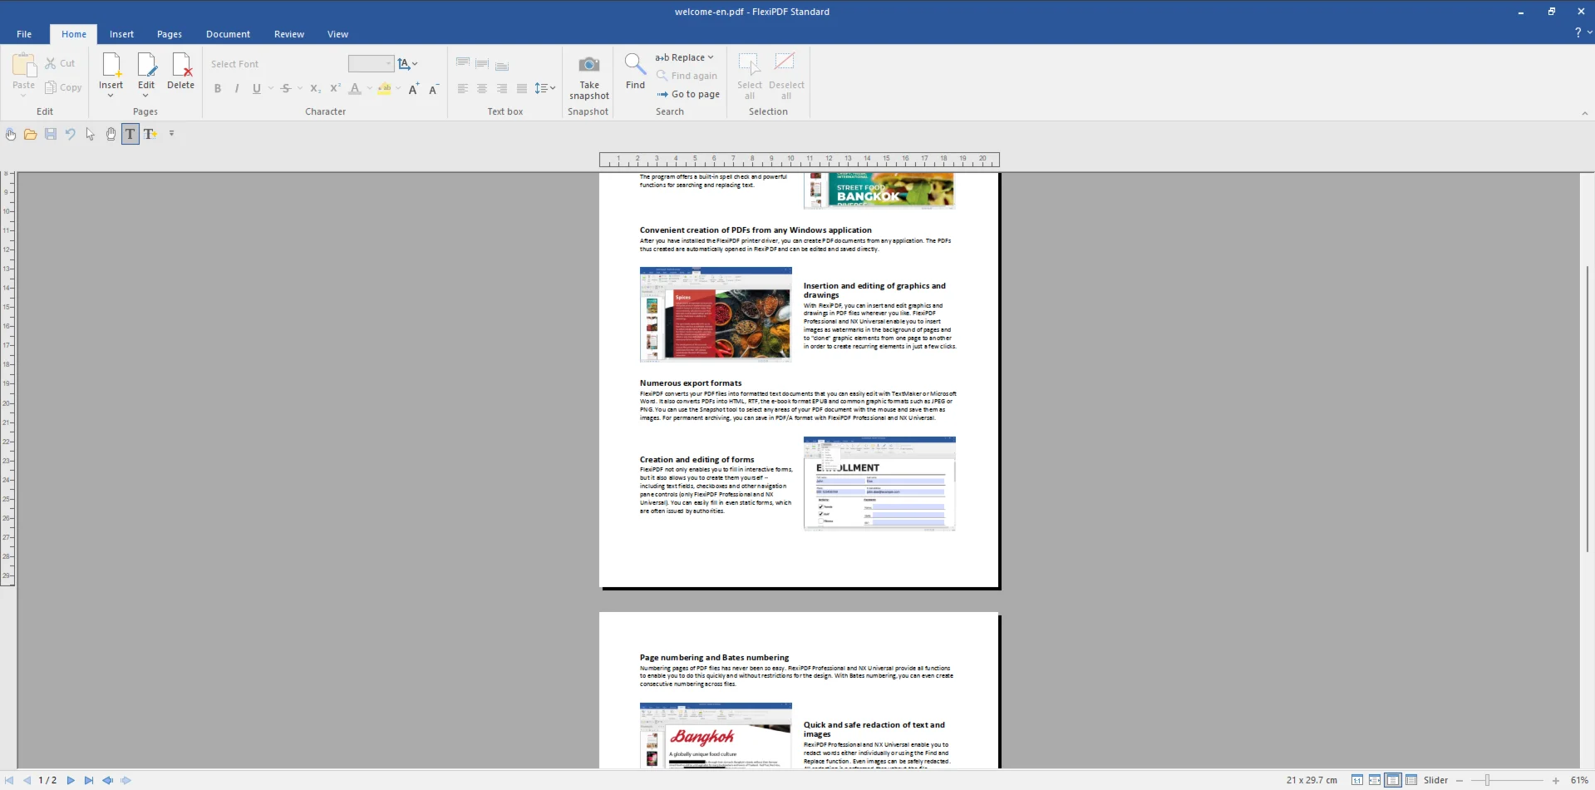Image resolution: width=1595 pixels, height=790 pixels.
Task: Open the Edit page button
Action: pyautogui.click(x=146, y=72)
